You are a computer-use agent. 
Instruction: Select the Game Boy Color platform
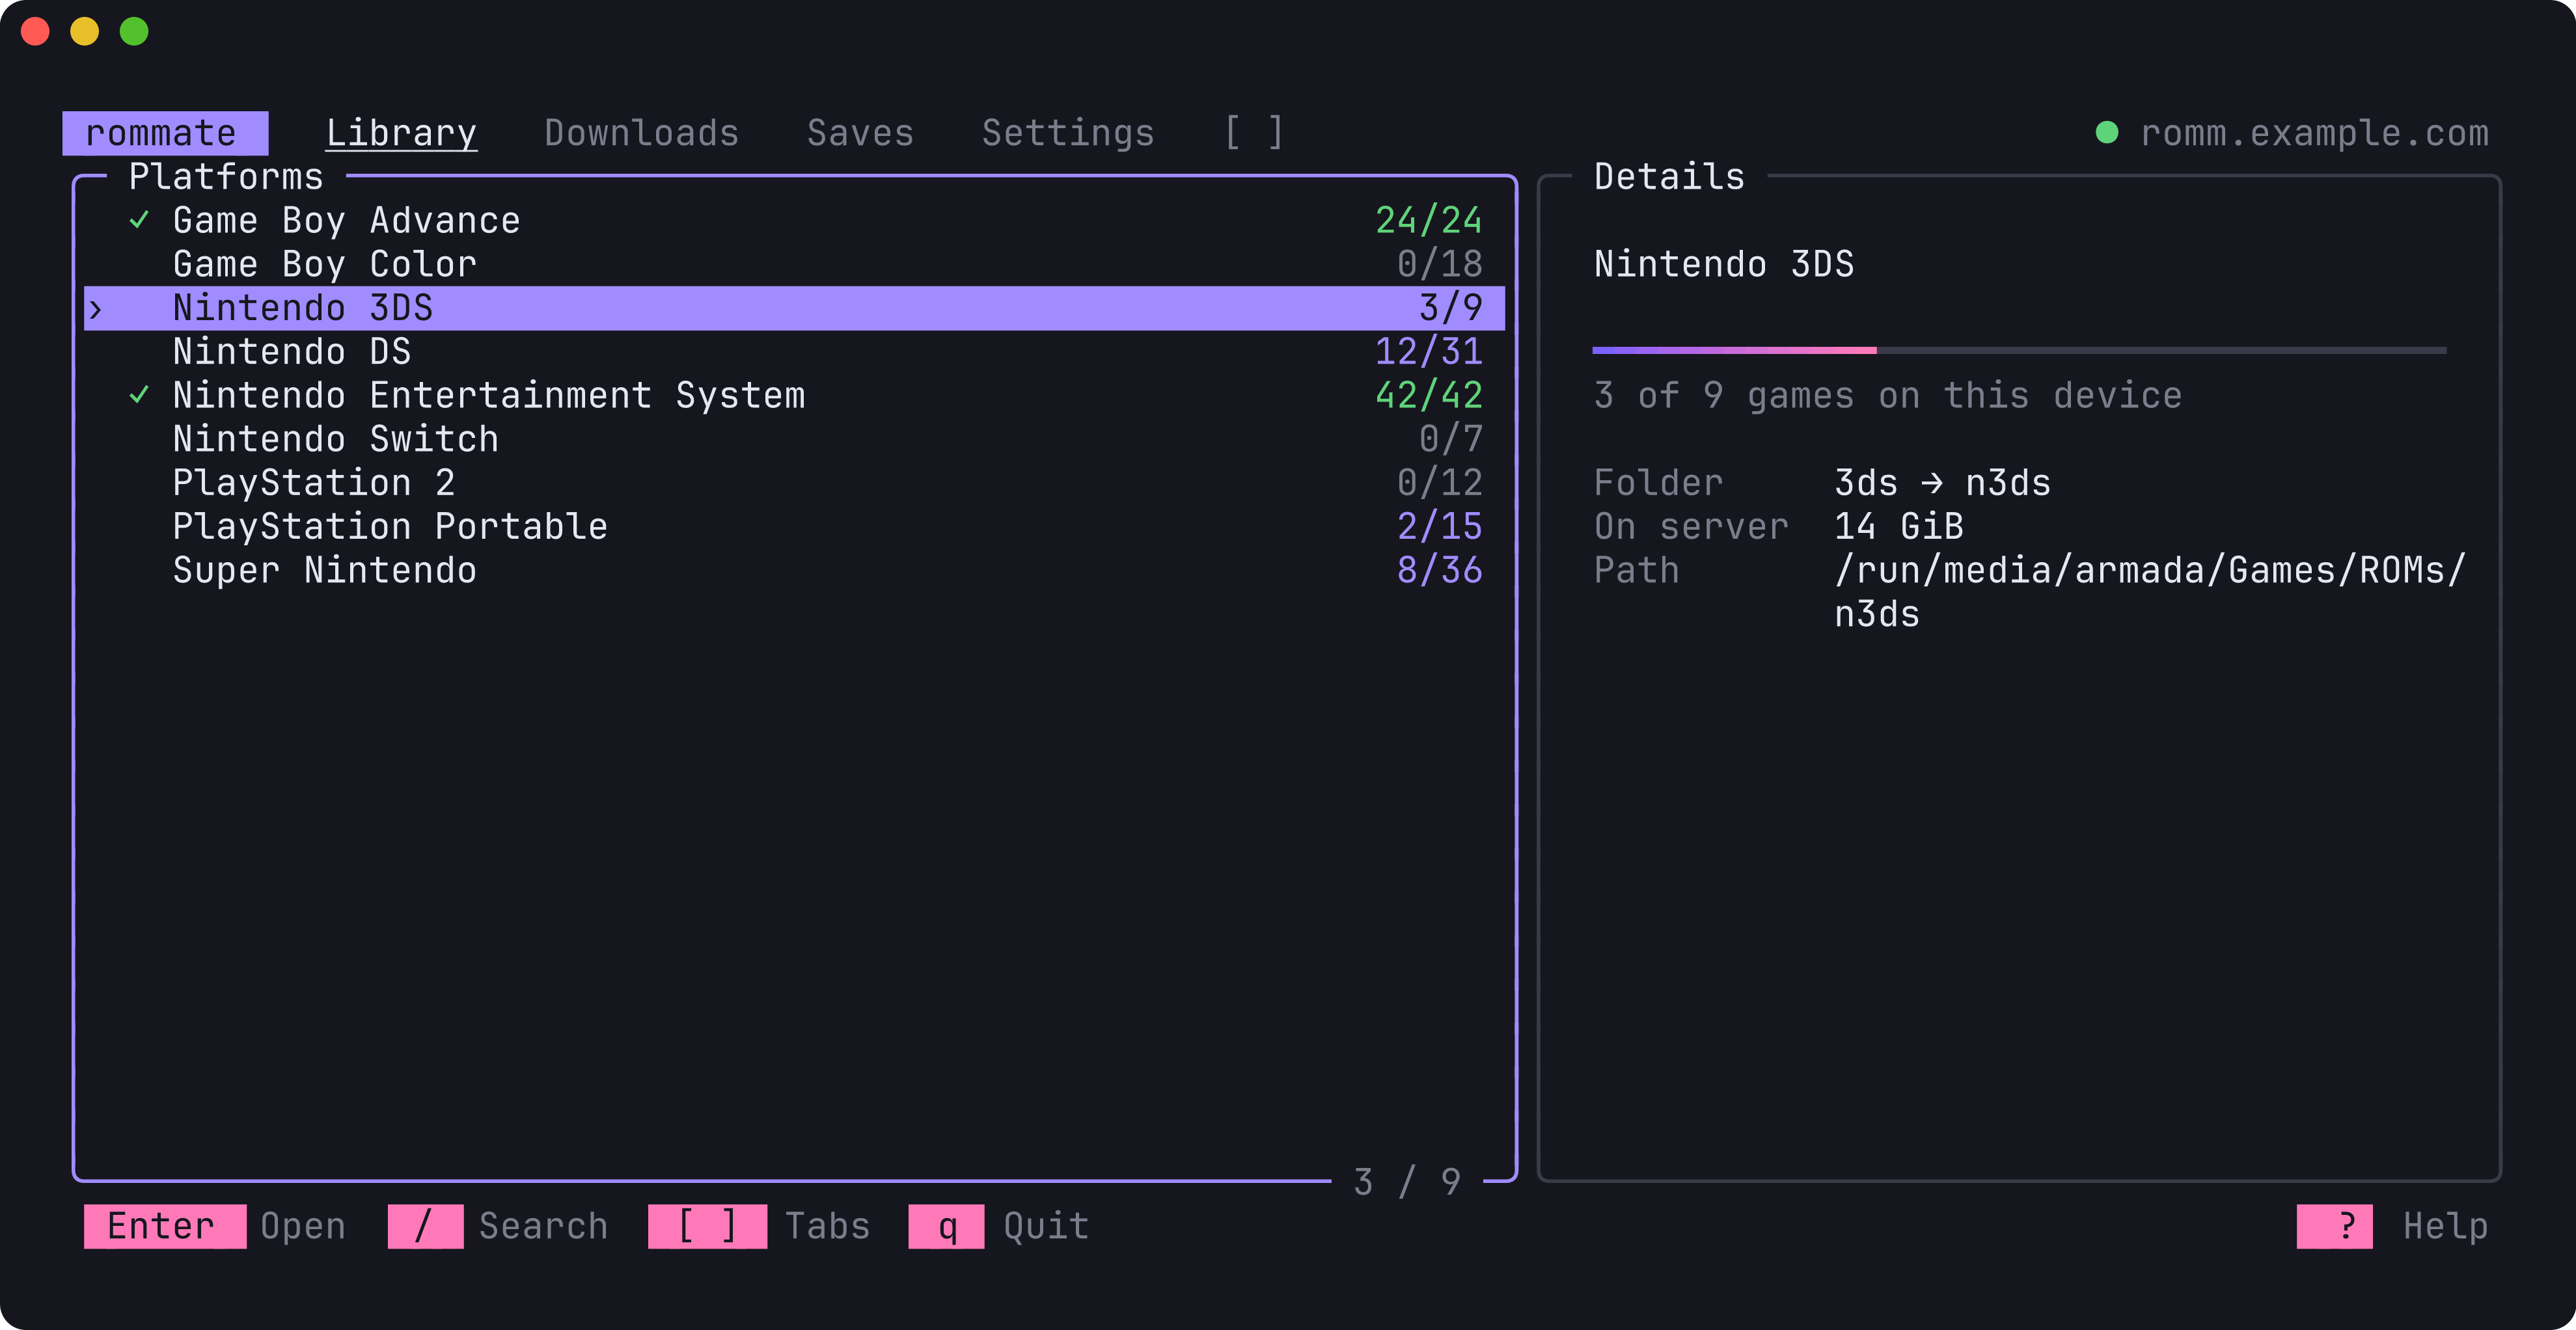(794, 264)
